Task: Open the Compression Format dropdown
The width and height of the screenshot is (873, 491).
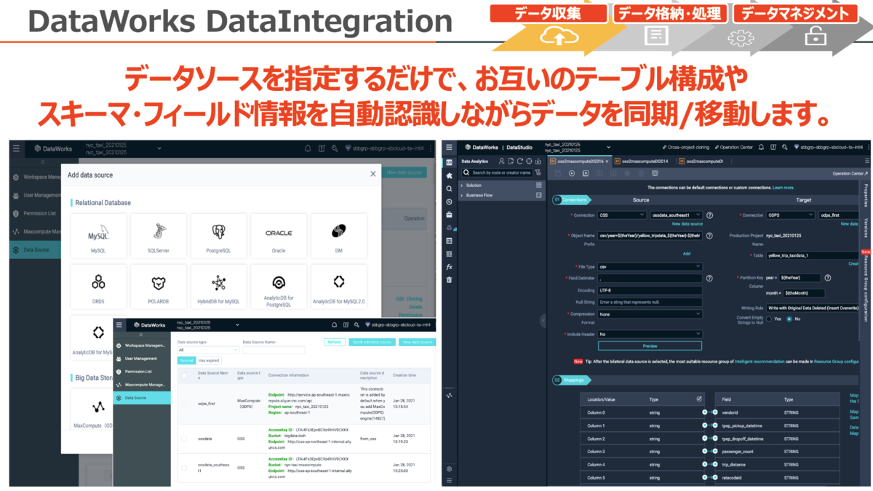Action: click(x=650, y=314)
